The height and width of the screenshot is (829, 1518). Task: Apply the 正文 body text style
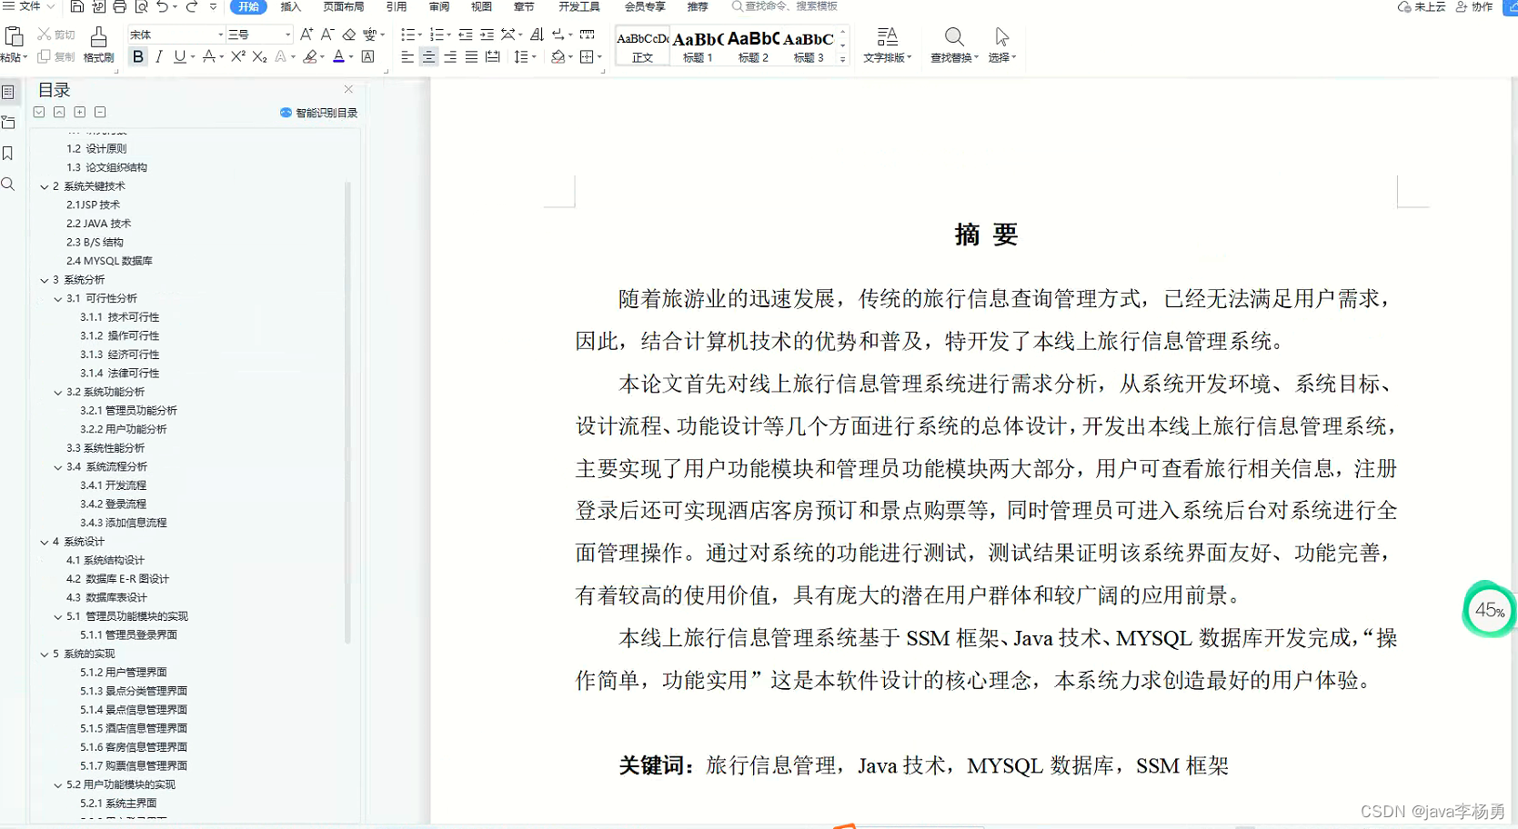tap(642, 46)
